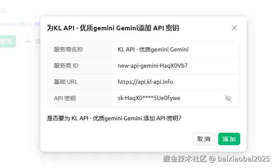Viewport: 275px width, 168px height.
Task: Click the dialog title text
Action: point(113,28)
